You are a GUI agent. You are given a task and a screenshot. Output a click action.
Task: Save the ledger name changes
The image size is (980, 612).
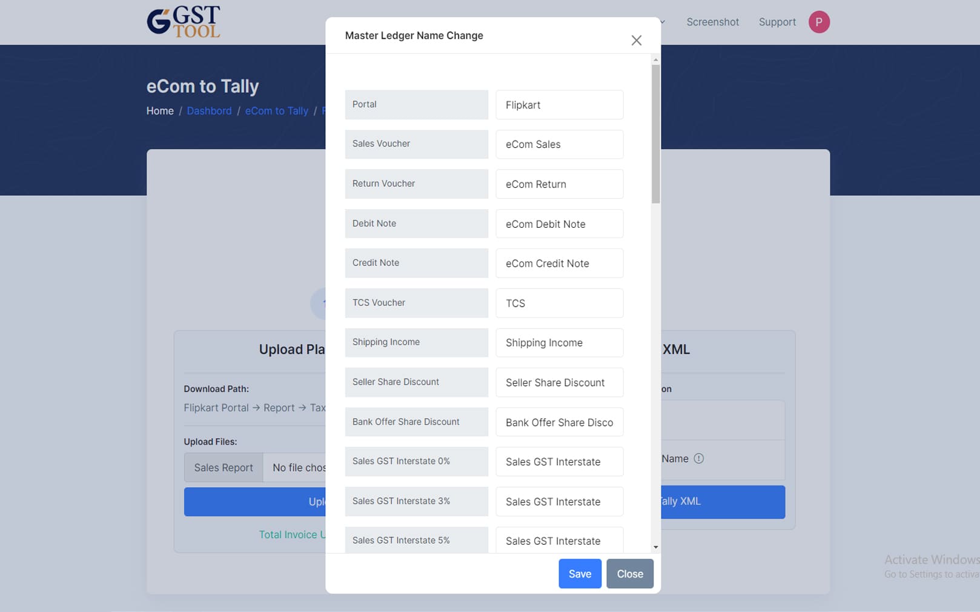point(580,574)
